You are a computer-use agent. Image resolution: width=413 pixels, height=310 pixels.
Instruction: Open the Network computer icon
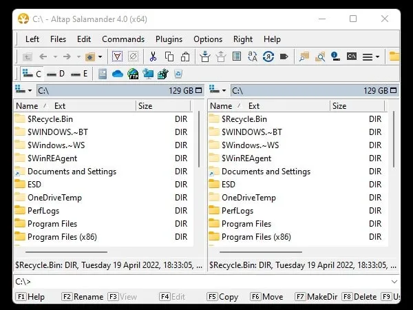pos(148,74)
